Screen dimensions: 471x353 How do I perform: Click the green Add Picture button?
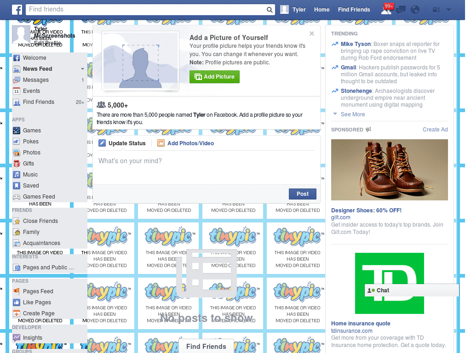214,77
